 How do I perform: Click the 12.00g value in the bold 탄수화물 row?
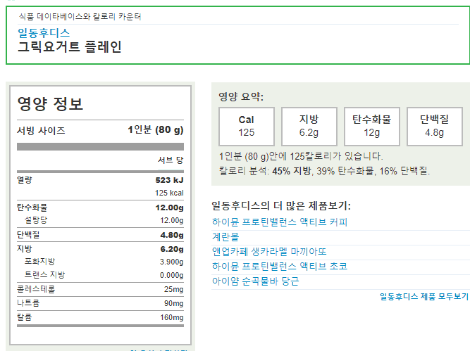(169, 208)
